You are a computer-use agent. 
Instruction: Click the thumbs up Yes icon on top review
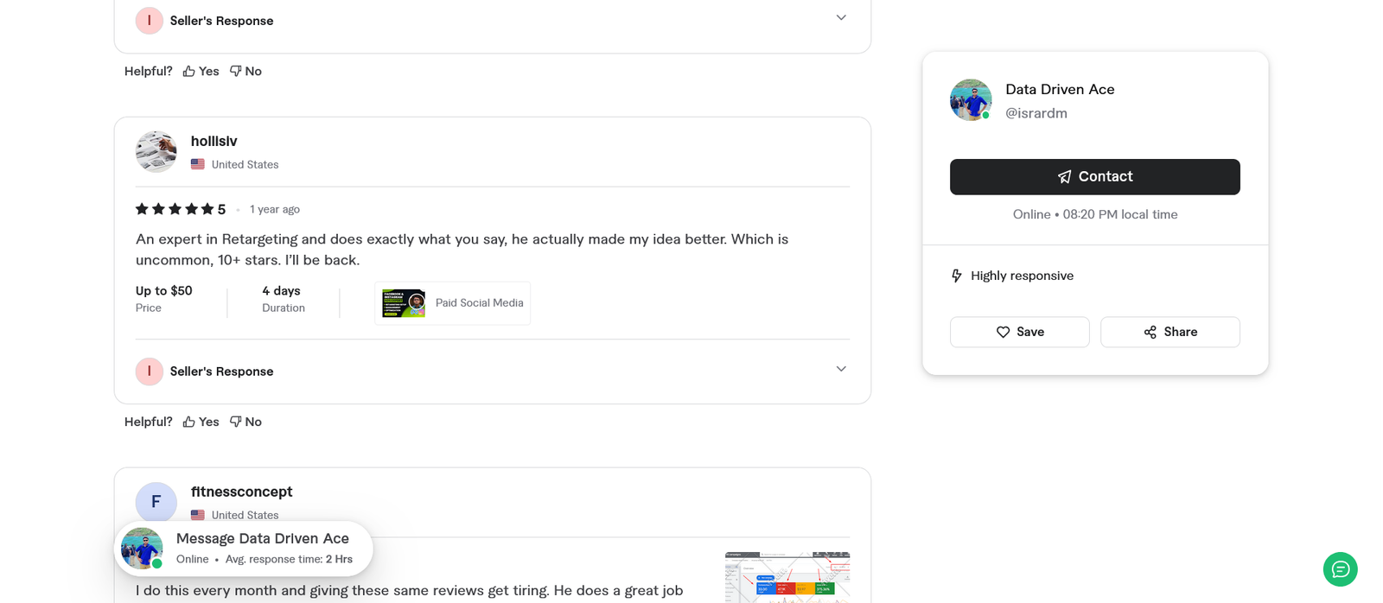tap(189, 71)
